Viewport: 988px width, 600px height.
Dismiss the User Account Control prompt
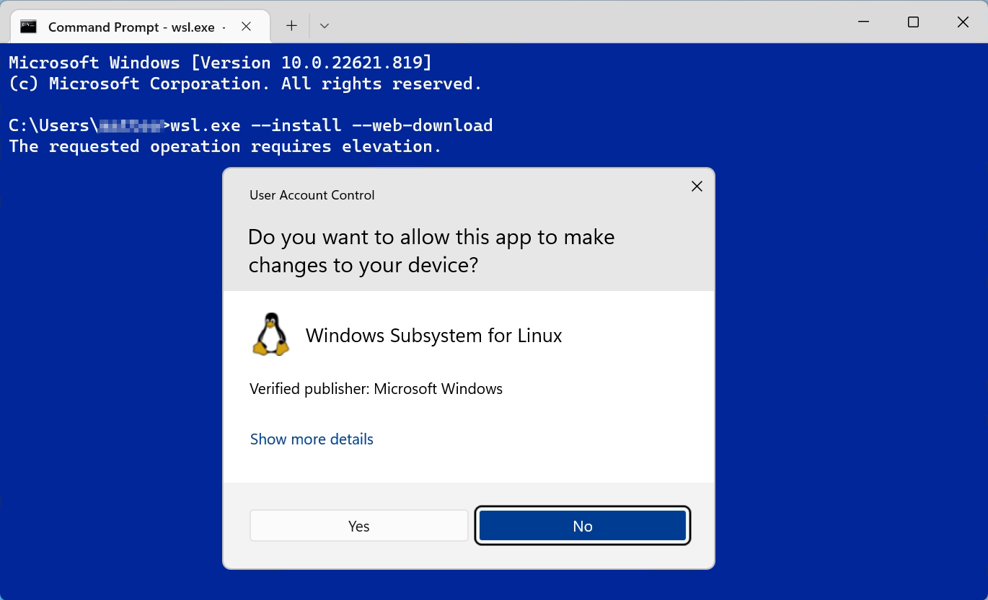[x=696, y=186]
